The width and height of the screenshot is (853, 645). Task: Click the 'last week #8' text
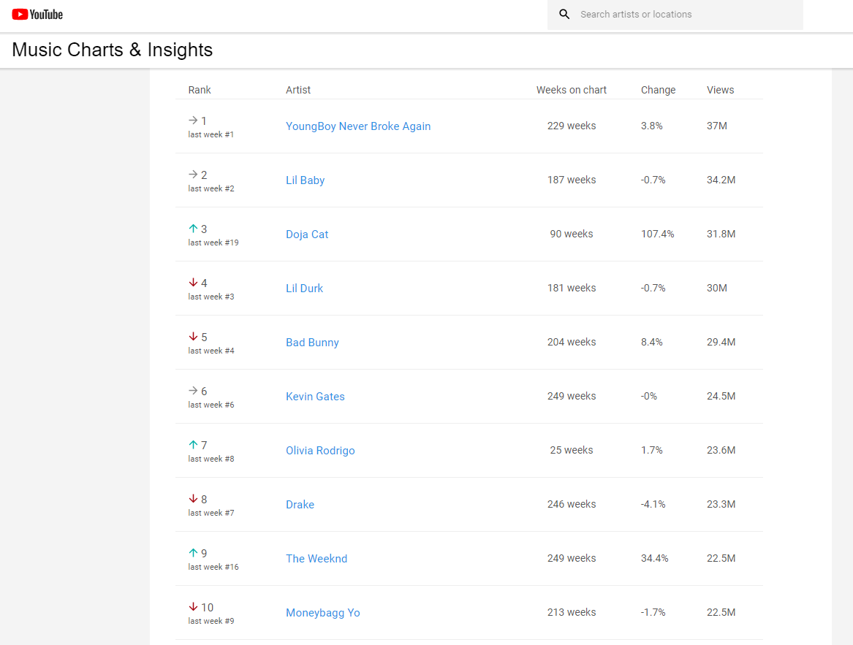(x=211, y=459)
